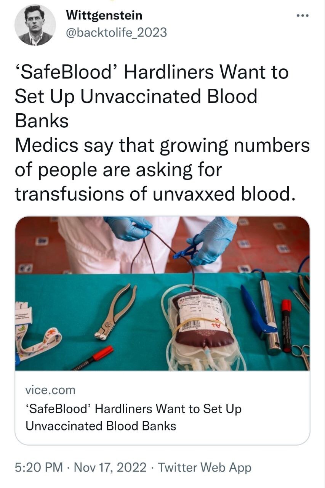Click the 'SafeBlood' Hardliners headline tweet text
This screenshot has width=325, height=488.
151,96
